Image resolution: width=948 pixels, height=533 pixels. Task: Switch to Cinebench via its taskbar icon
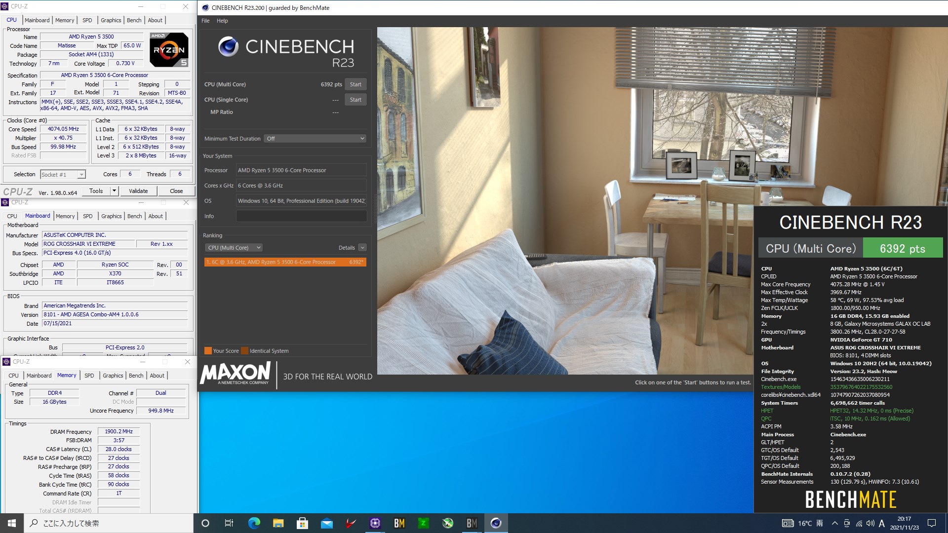496,523
